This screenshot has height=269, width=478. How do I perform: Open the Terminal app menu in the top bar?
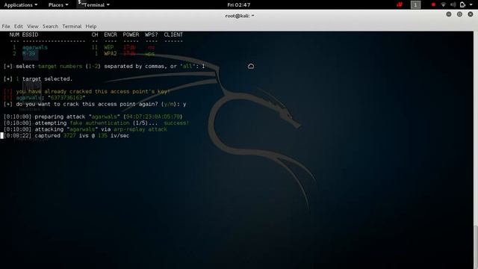tap(94, 5)
